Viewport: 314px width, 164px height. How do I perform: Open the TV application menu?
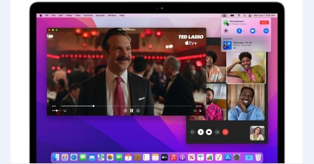point(47,15)
